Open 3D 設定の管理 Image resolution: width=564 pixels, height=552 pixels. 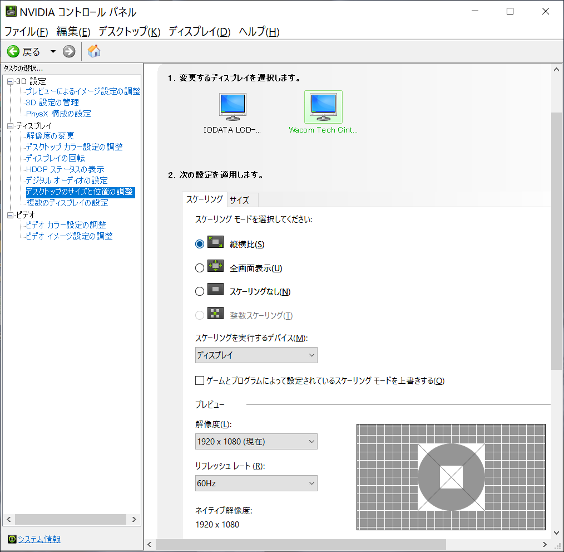click(52, 102)
